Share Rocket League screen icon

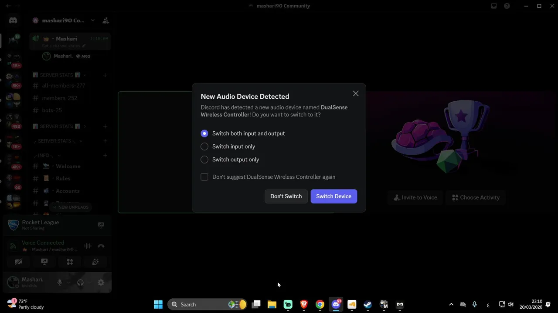click(x=101, y=225)
